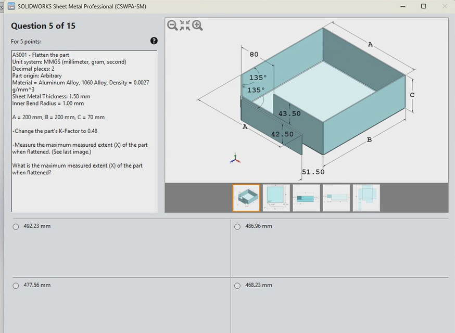
Task: Click the A5001 question description panel
Action: tap(83, 130)
